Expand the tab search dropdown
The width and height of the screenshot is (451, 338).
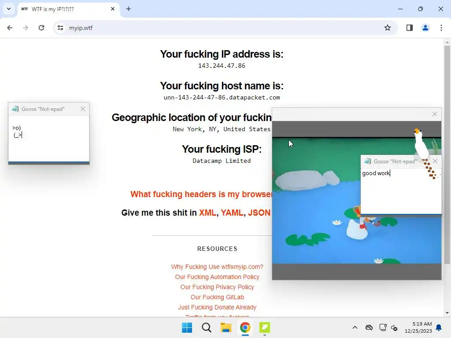9,9
